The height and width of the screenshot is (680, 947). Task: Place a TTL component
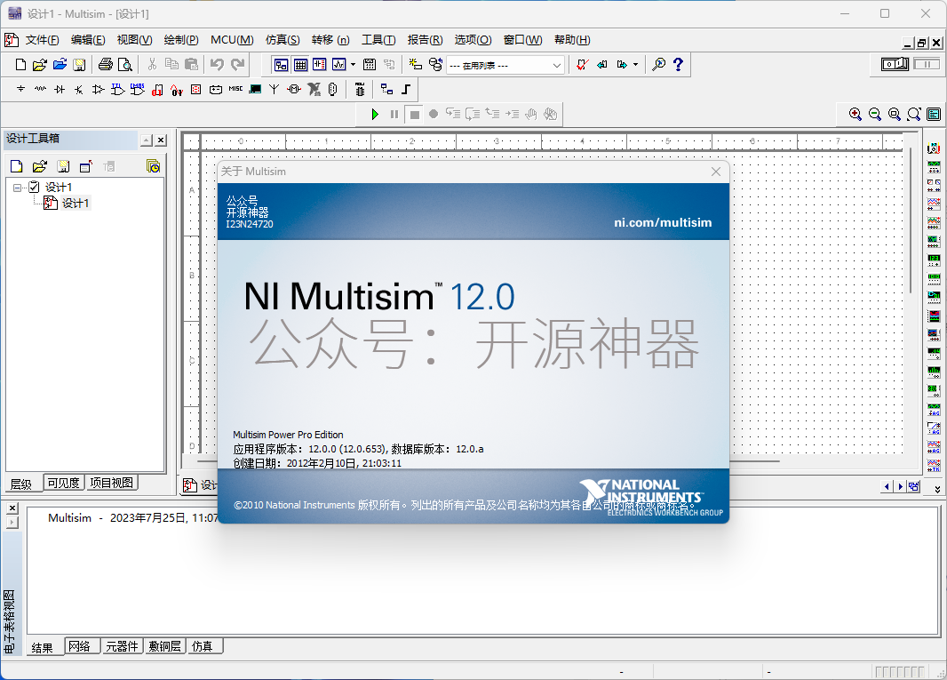pos(118,90)
